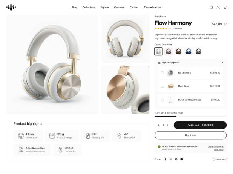Share on X icon
The image size is (233, 174).
171,159
